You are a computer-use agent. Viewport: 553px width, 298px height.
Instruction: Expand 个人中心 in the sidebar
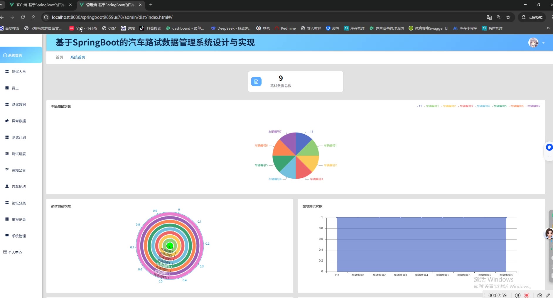coord(15,253)
